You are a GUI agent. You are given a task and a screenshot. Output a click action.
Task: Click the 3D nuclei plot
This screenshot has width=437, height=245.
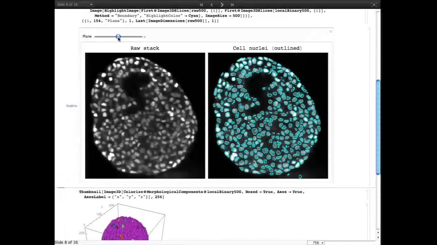(x=125, y=222)
